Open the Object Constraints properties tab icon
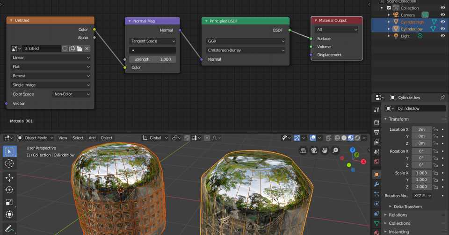Screen dimensions: 449x235 (377, 214)
